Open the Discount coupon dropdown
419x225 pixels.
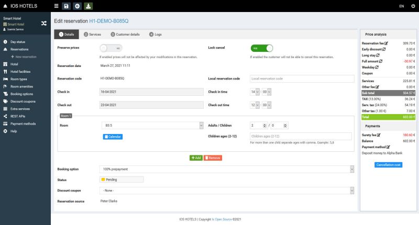point(227,190)
